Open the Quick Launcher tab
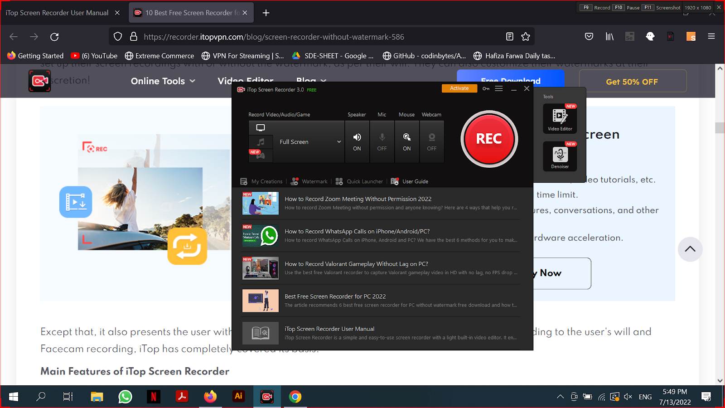The width and height of the screenshot is (725, 408). tap(359, 181)
